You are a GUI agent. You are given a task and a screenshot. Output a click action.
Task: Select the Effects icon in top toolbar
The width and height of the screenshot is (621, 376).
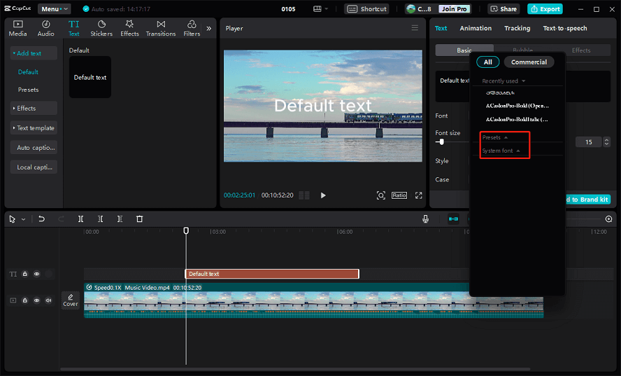tap(129, 29)
